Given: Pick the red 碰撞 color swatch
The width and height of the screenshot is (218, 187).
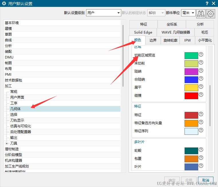Looking at the screenshot, I should click(x=191, y=96).
